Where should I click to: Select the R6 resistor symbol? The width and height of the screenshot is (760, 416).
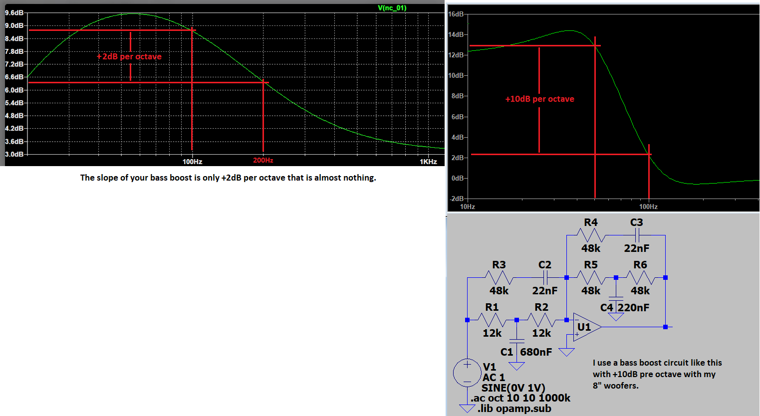click(640, 277)
